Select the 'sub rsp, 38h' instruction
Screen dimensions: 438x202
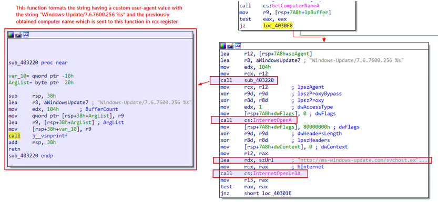point(33,96)
